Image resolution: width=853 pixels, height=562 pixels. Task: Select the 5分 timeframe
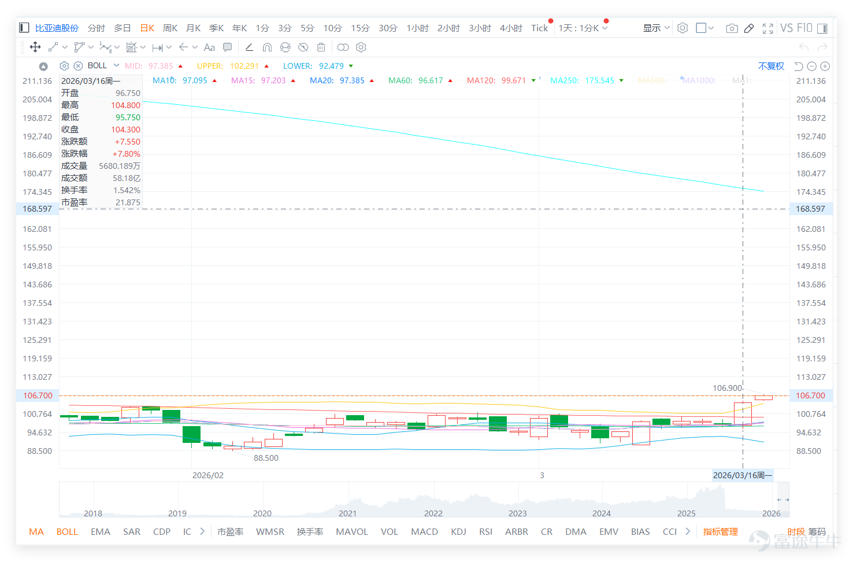pos(307,28)
